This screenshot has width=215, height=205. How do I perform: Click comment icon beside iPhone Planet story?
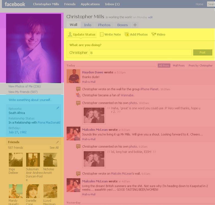pos(78,89)
